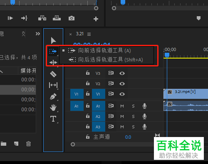Enable voice-over record on track A2
Image resolution: width=208 pixels, height=164 pixels.
144,117
